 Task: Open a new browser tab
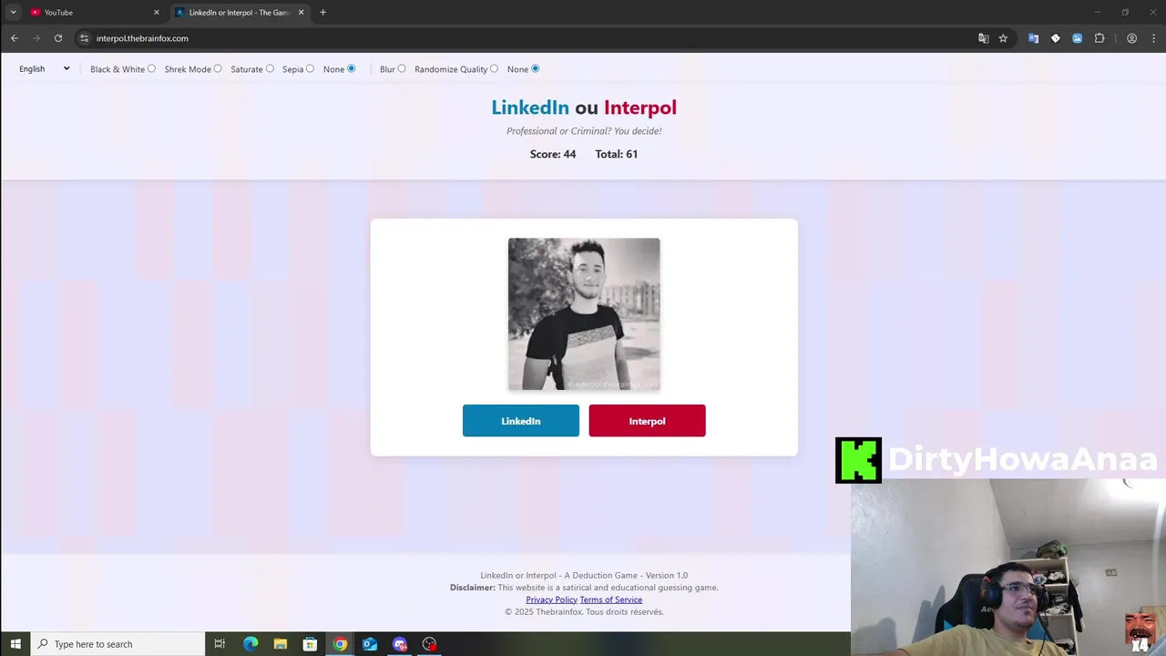coord(322,13)
